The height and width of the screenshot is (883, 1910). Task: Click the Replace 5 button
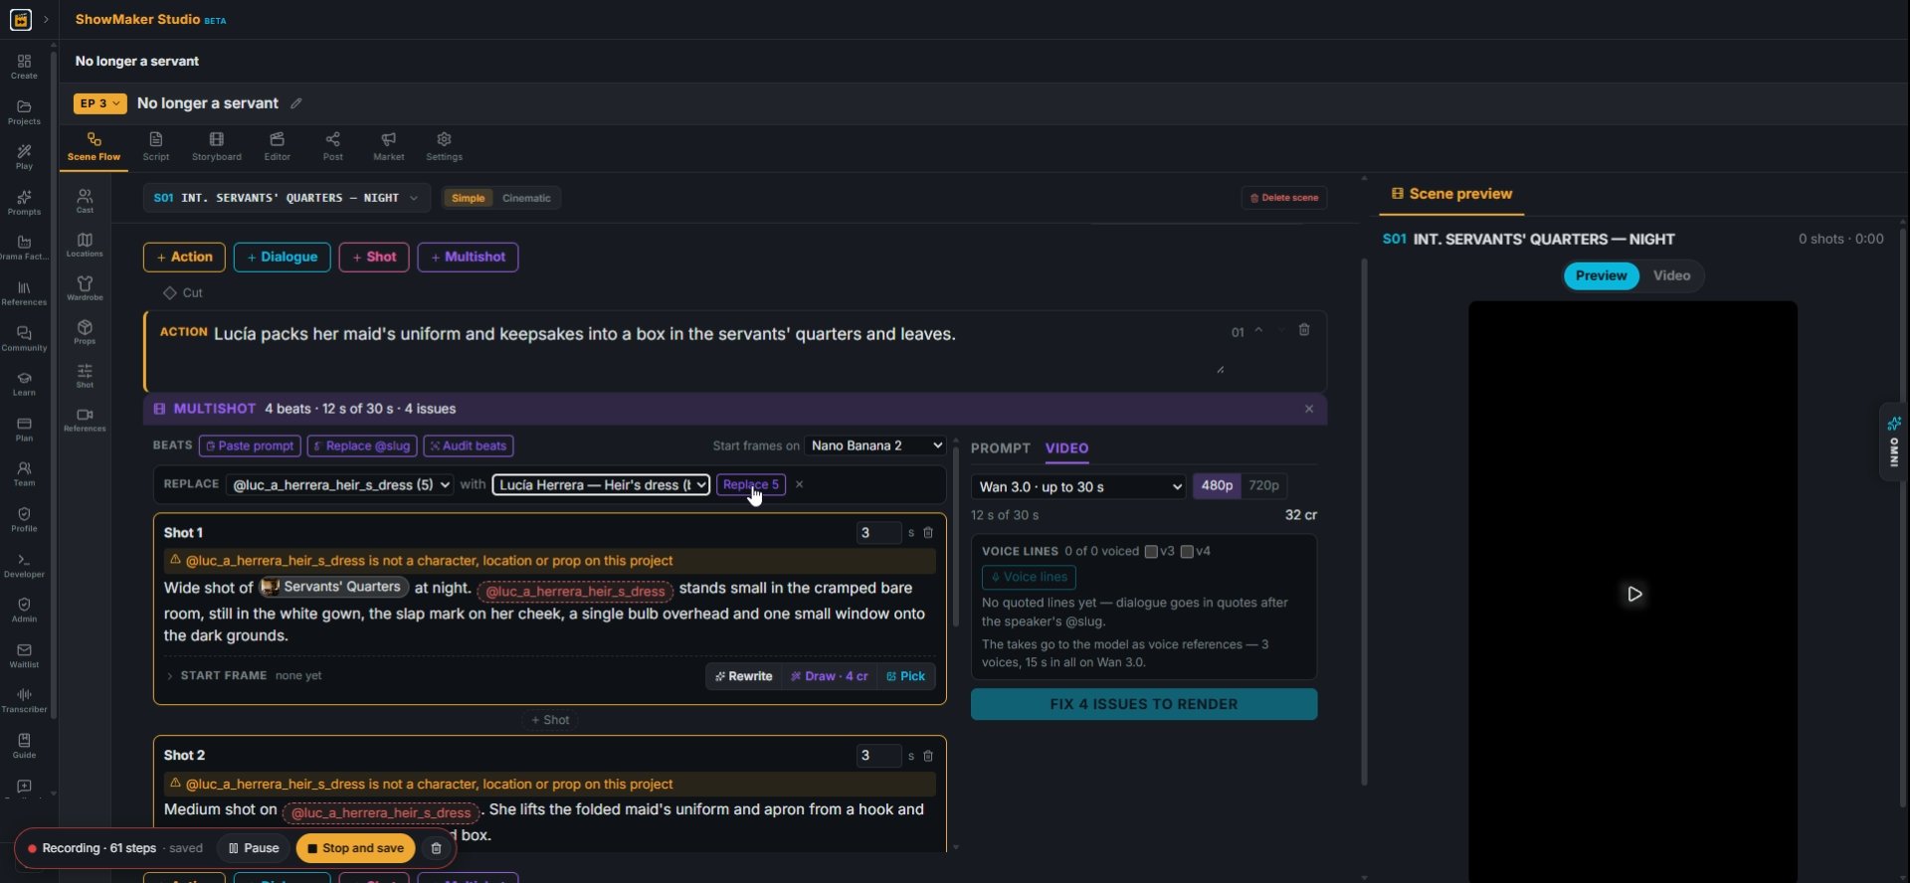[751, 485]
